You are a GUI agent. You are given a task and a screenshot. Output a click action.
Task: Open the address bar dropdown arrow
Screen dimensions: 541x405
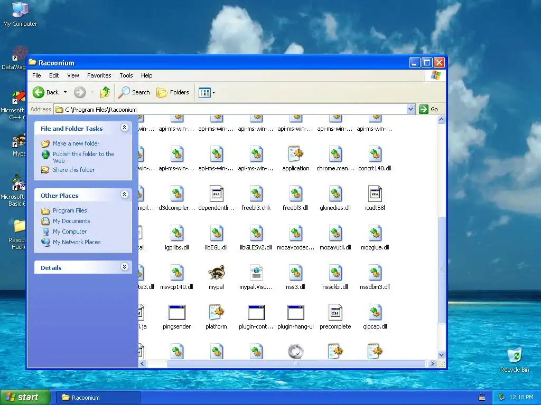point(411,110)
